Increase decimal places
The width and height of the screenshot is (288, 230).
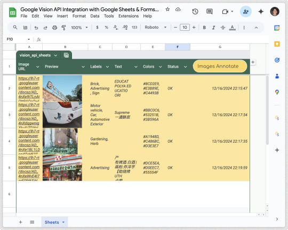click(x=125, y=28)
